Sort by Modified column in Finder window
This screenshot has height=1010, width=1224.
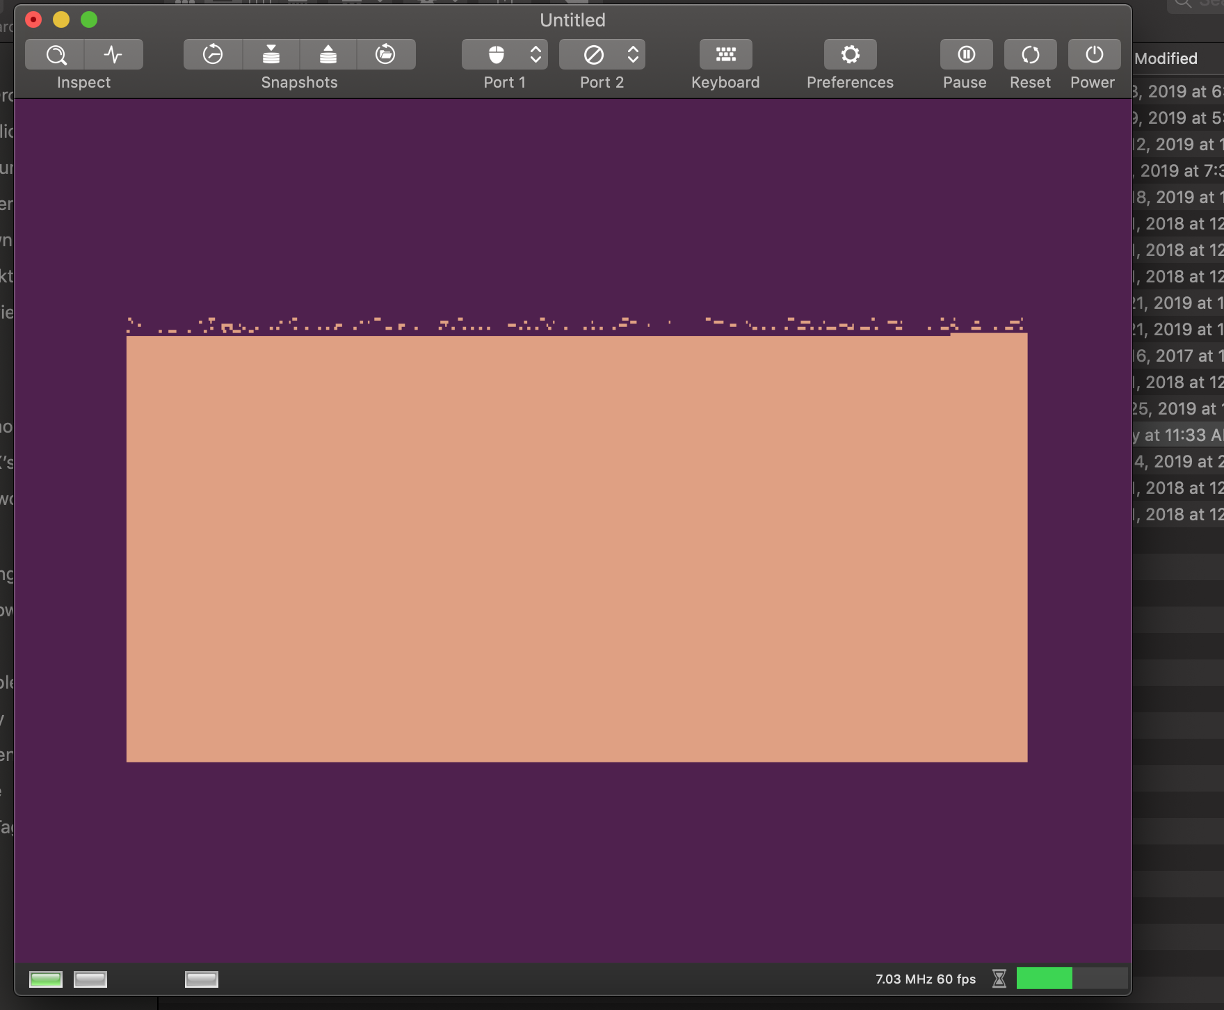1166,58
